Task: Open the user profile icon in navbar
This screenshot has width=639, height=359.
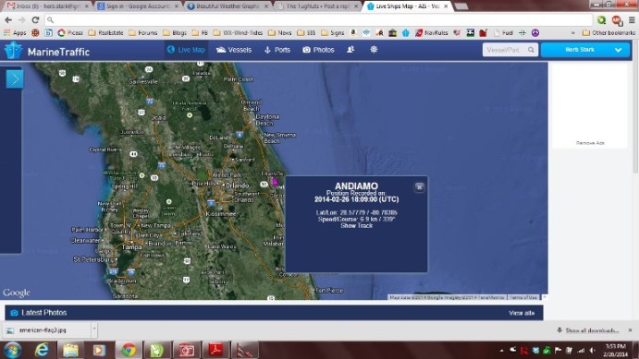Action: click(x=350, y=50)
